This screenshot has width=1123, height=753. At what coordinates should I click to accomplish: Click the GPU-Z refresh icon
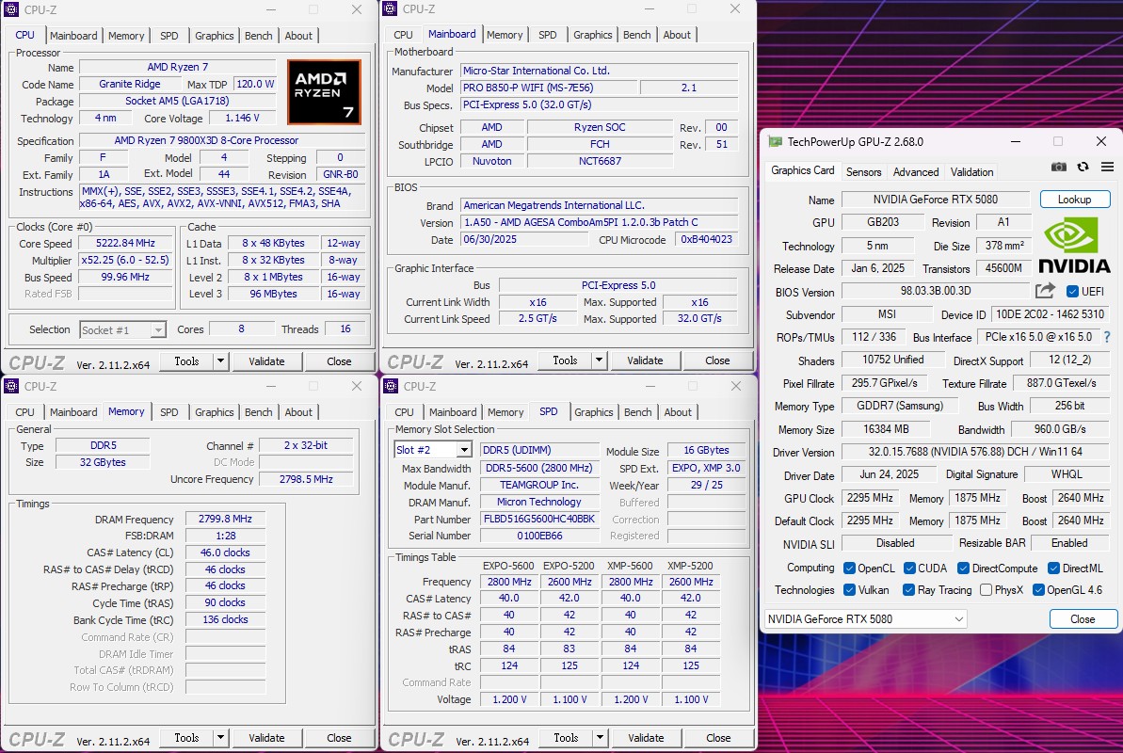(1083, 167)
